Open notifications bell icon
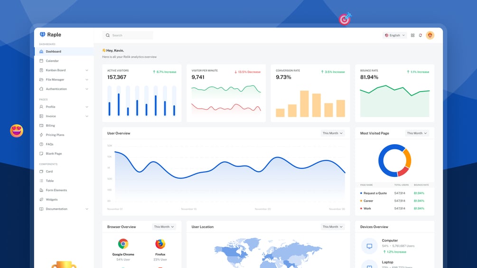The height and width of the screenshot is (268, 477). tap(421, 35)
